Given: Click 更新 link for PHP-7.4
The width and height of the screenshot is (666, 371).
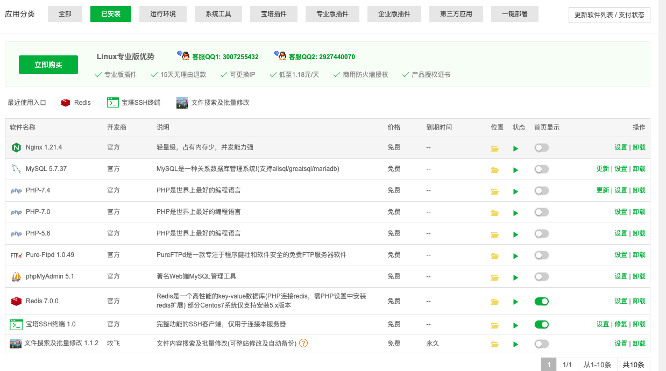Looking at the screenshot, I should pos(603,190).
